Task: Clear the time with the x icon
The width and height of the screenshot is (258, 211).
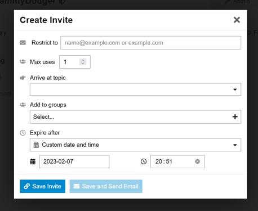Action: pyautogui.click(x=197, y=161)
